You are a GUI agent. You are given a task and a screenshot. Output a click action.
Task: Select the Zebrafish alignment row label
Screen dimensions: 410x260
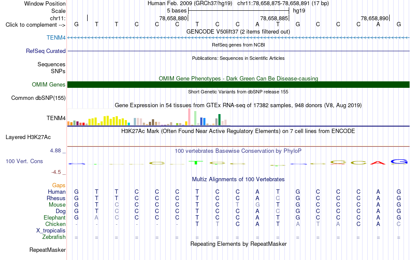coord(54,237)
